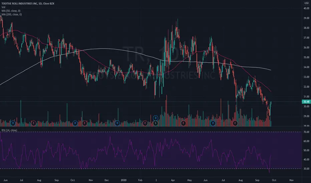Viewport: 311px width, 183px height.
Task: Click the 29.00 price axis label
Action: [x=306, y=116]
